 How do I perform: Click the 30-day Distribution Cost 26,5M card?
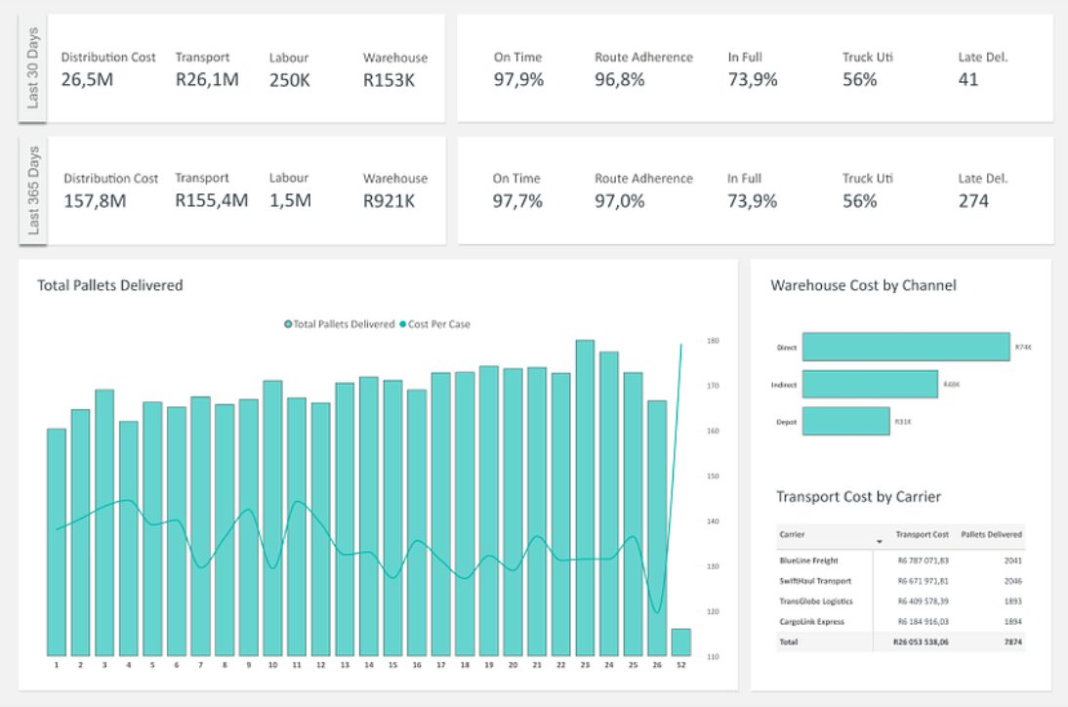108,69
